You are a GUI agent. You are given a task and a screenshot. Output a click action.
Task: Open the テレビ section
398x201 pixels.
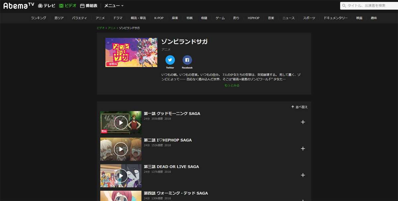click(x=46, y=6)
